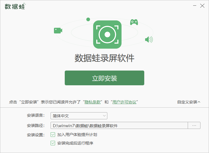Click the 安装路径 label

[x=35, y=126]
